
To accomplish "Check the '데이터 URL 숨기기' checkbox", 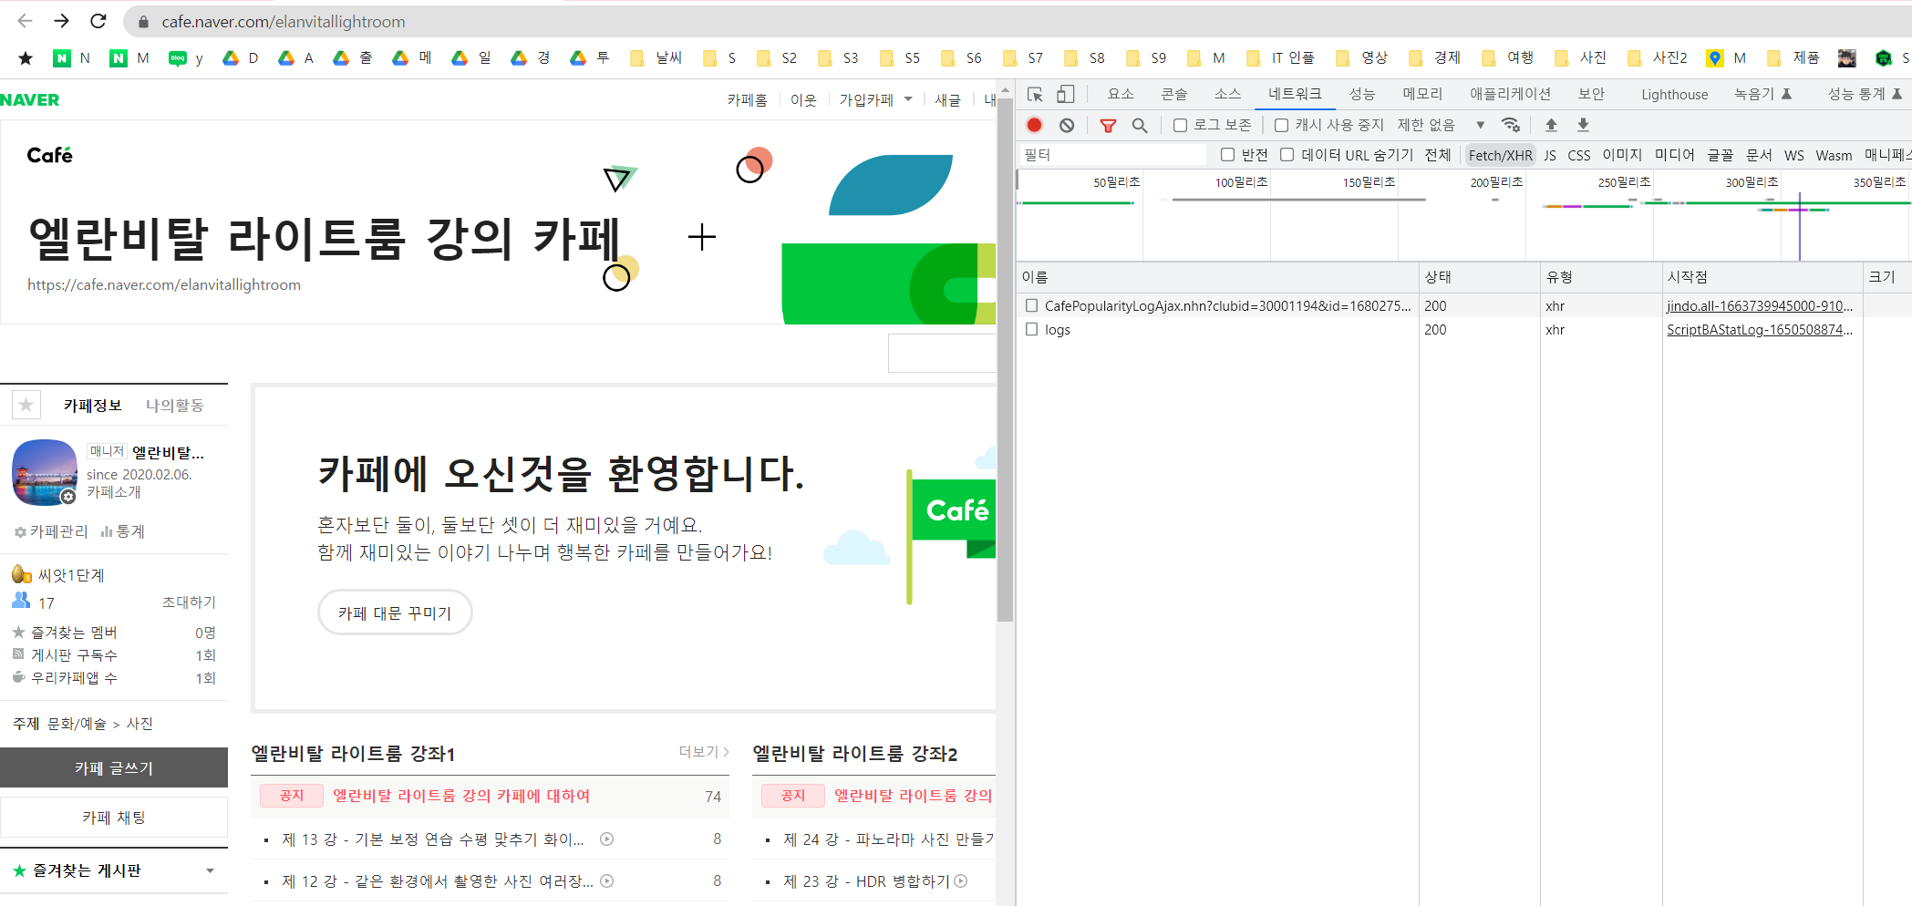I will click(1287, 155).
